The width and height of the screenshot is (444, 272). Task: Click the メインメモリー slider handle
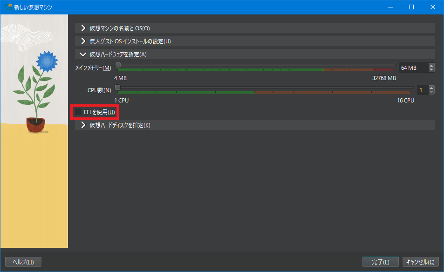tap(118, 65)
